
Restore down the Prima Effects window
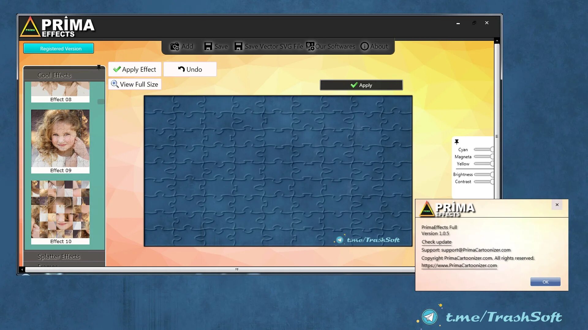click(x=474, y=23)
